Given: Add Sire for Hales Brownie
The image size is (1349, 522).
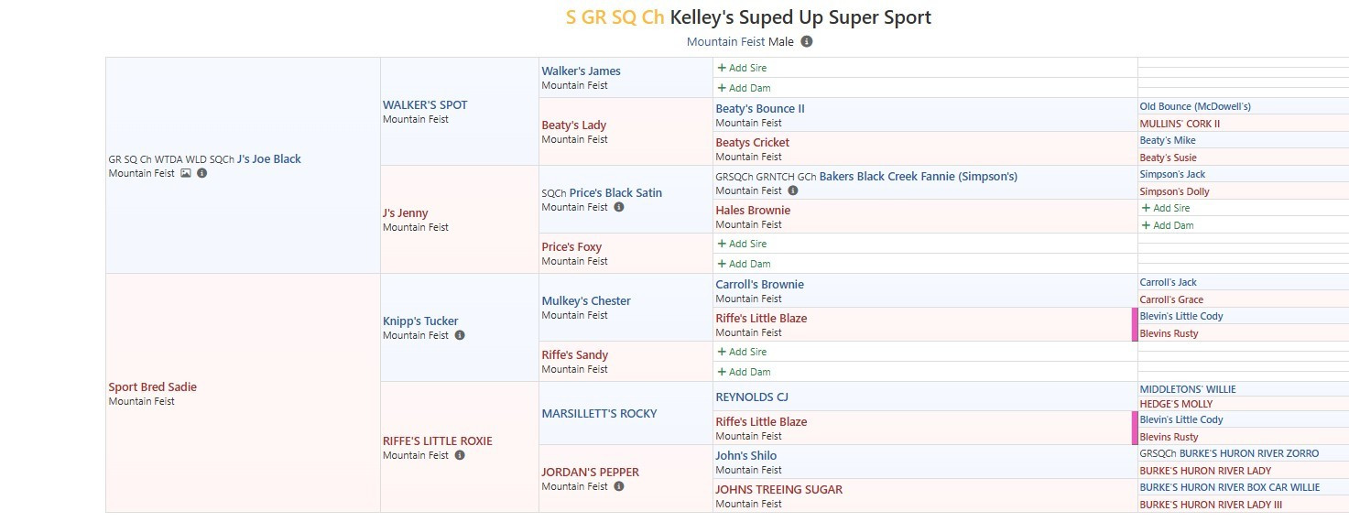Looking at the screenshot, I should click(1167, 208).
